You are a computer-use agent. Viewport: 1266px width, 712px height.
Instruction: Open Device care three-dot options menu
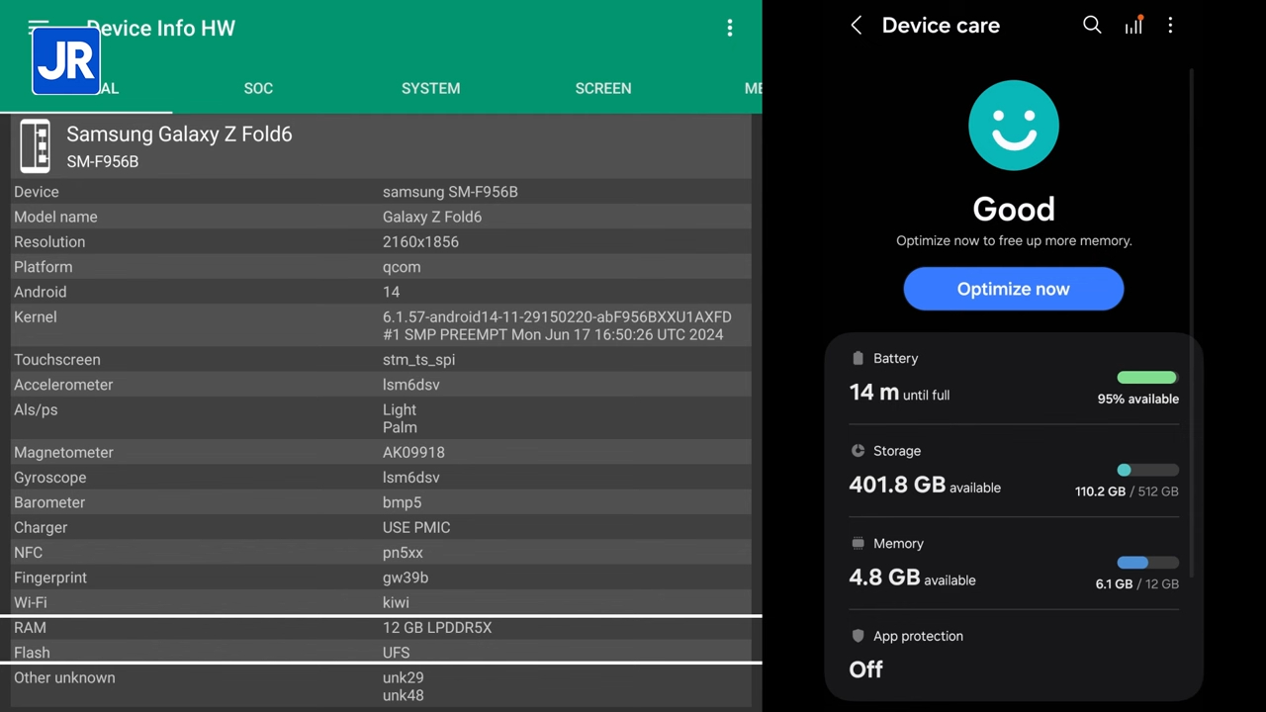1170,26
